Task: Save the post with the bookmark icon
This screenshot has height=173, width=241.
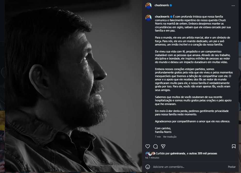Action: pos(234,146)
